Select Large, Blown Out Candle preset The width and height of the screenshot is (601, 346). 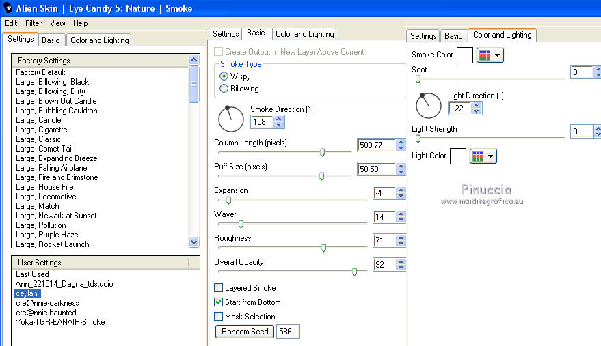(56, 101)
